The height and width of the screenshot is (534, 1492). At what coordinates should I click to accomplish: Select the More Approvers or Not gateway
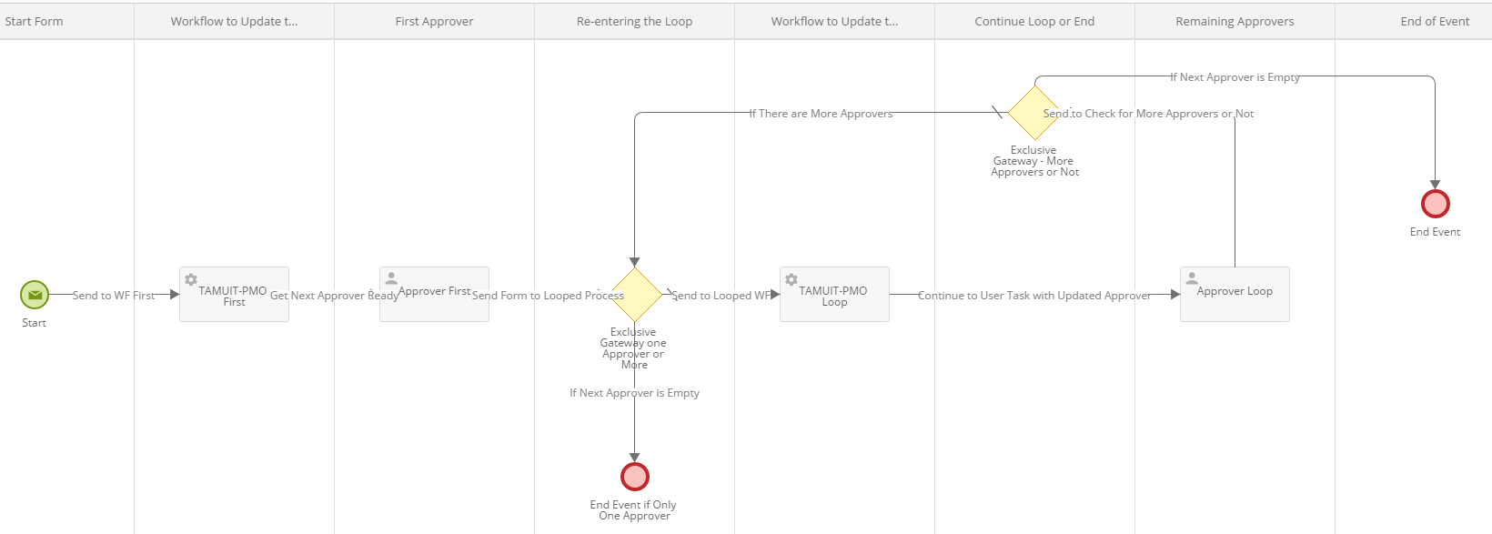(1034, 113)
